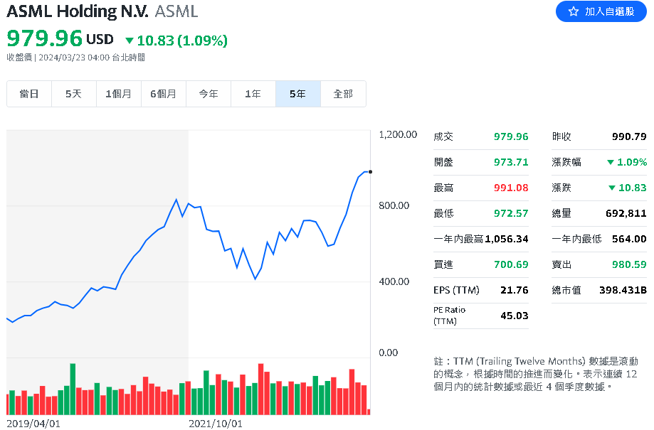Click the ASML ticker symbol in header
The height and width of the screenshot is (430, 654).
click(x=176, y=11)
